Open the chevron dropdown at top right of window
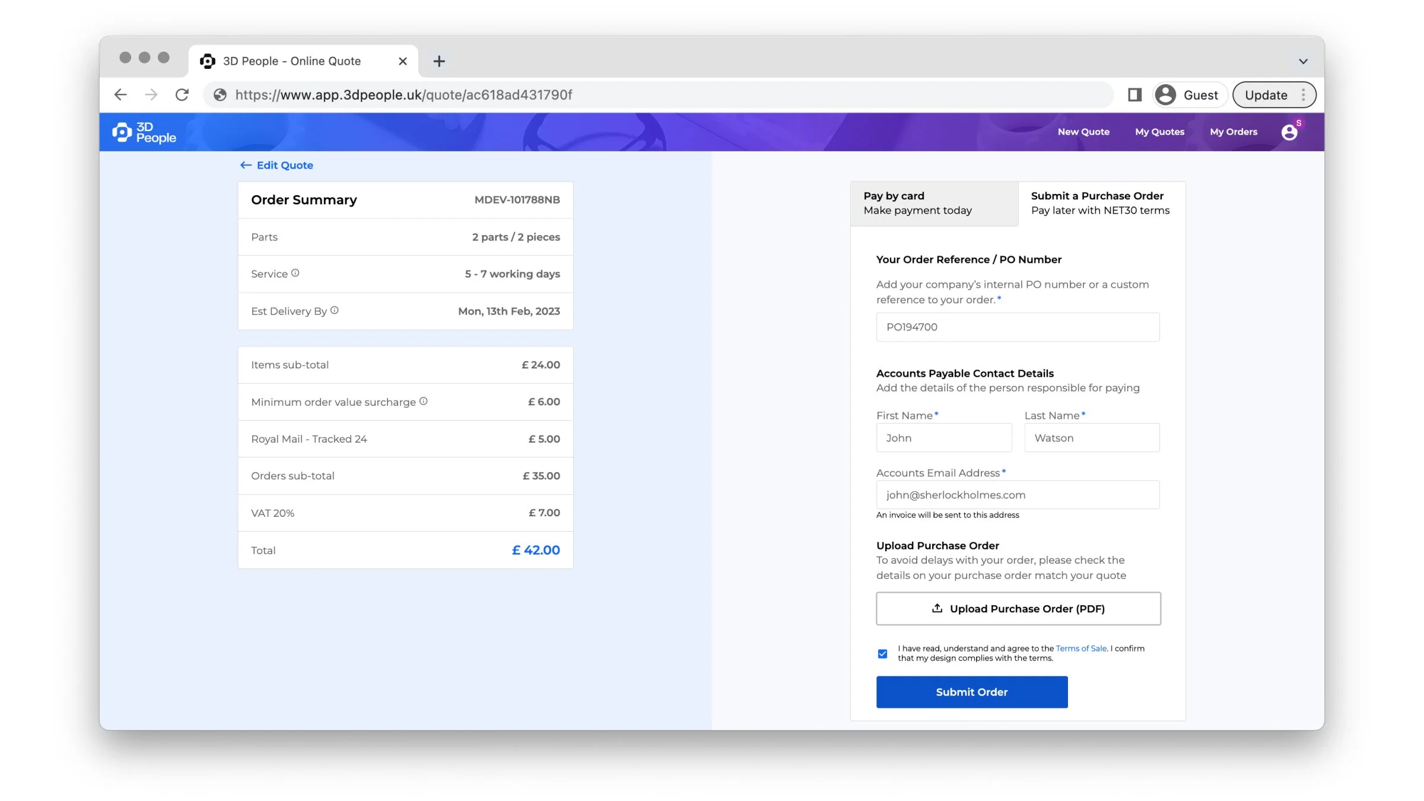The image size is (1424, 801). (1304, 61)
